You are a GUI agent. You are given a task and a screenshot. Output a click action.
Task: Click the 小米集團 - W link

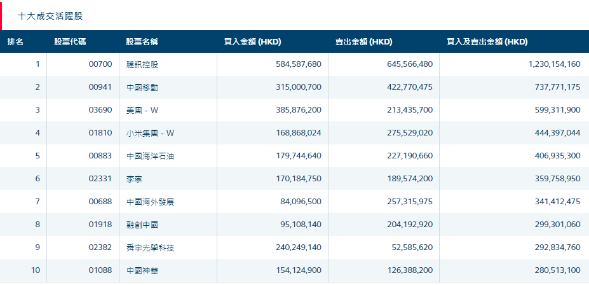point(150,133)
